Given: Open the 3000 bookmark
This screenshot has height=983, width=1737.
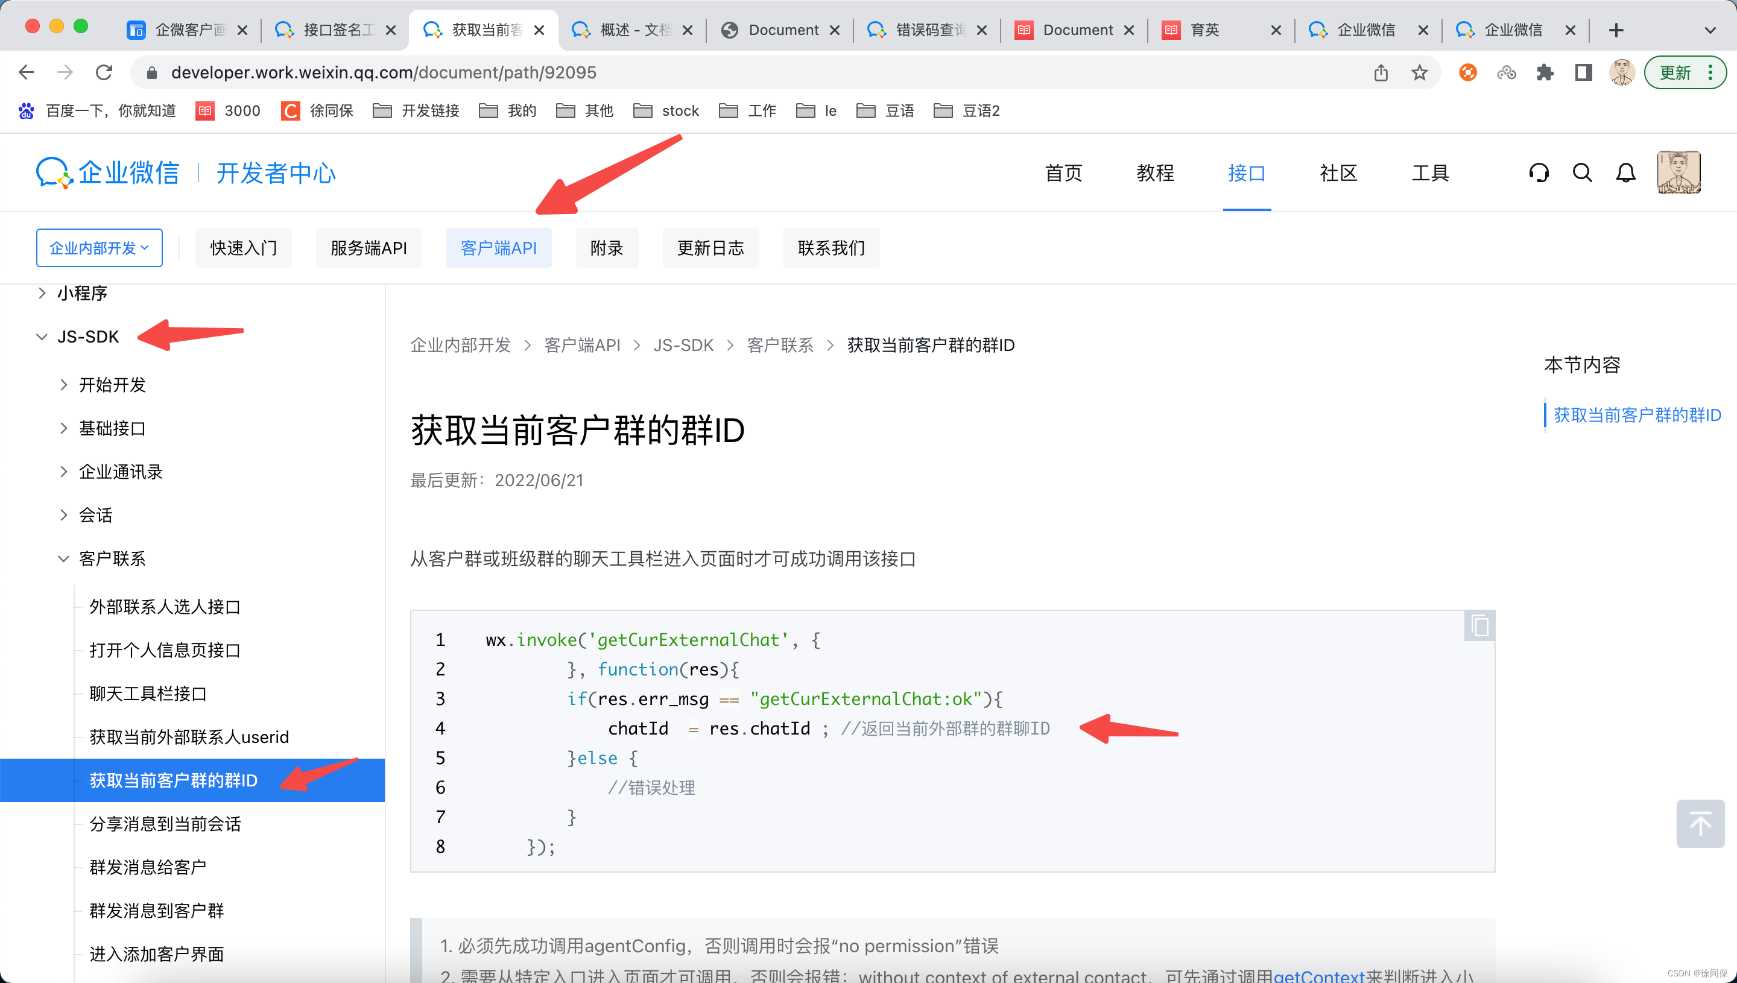Looking at the screenshot, I should (228, 111).
